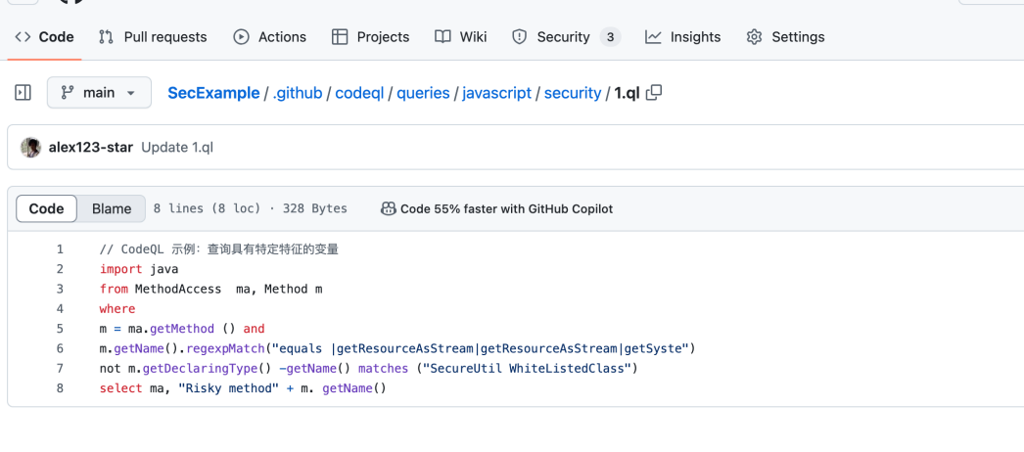Image resolution: width=1024 pixels, height=452 pixels.
Task: Select the Code view toggle
Action: [x=46, y=208]
